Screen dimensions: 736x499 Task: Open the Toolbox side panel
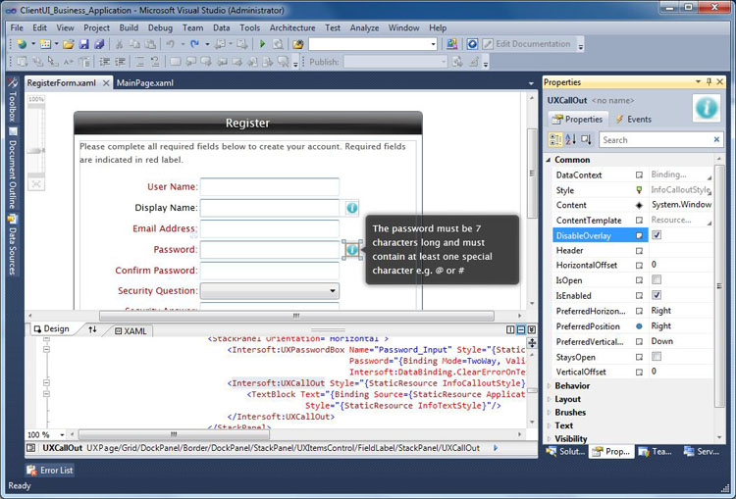coord(13,100)
